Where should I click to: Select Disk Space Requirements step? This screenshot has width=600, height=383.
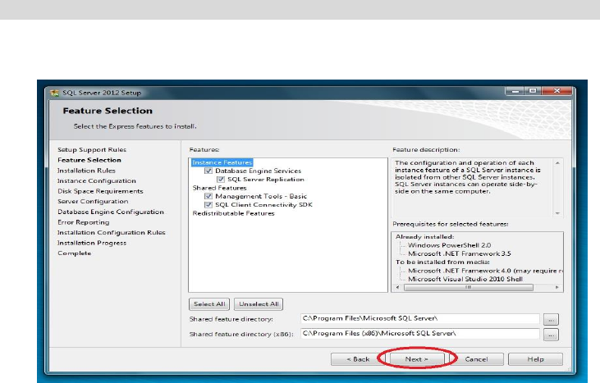pyautogui.click(x=100, y=191)
